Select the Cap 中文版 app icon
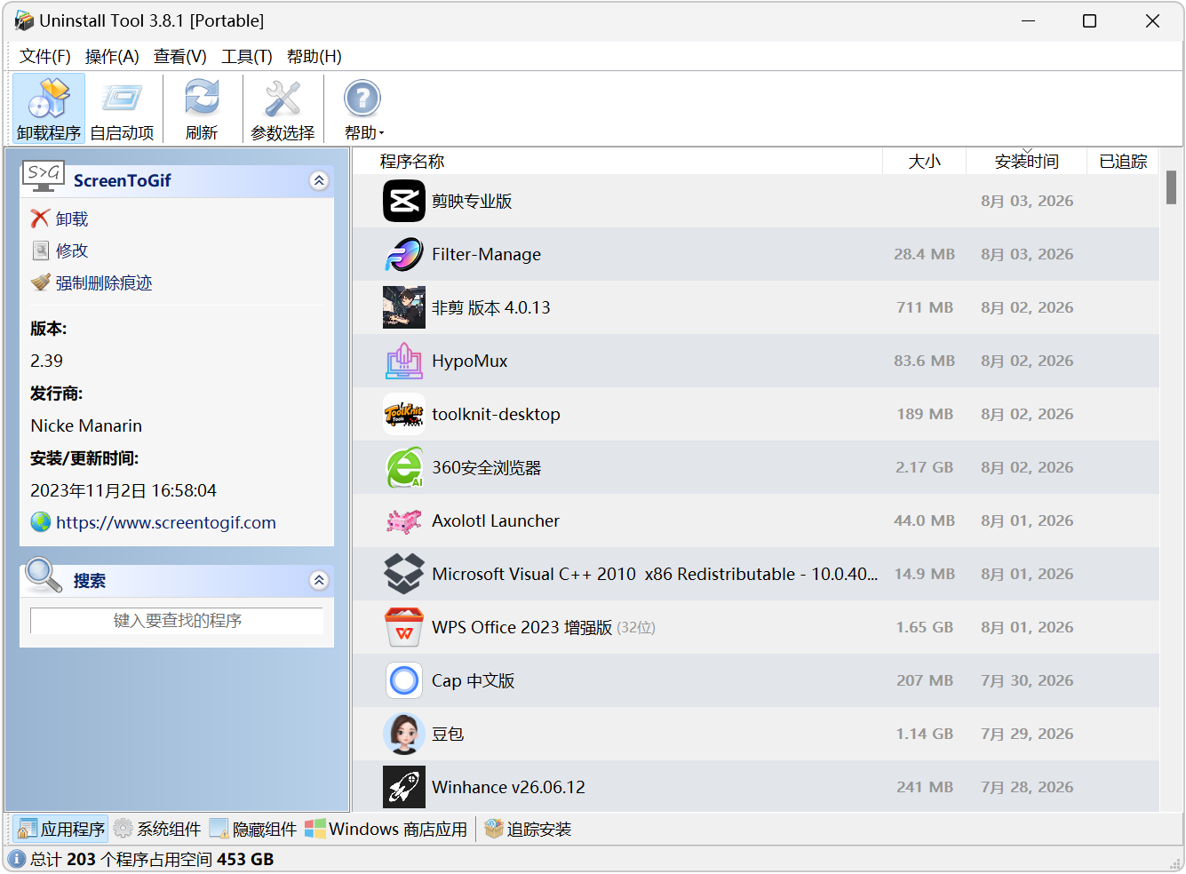This screenshot has height=874, width=1186. pos(404,680)
